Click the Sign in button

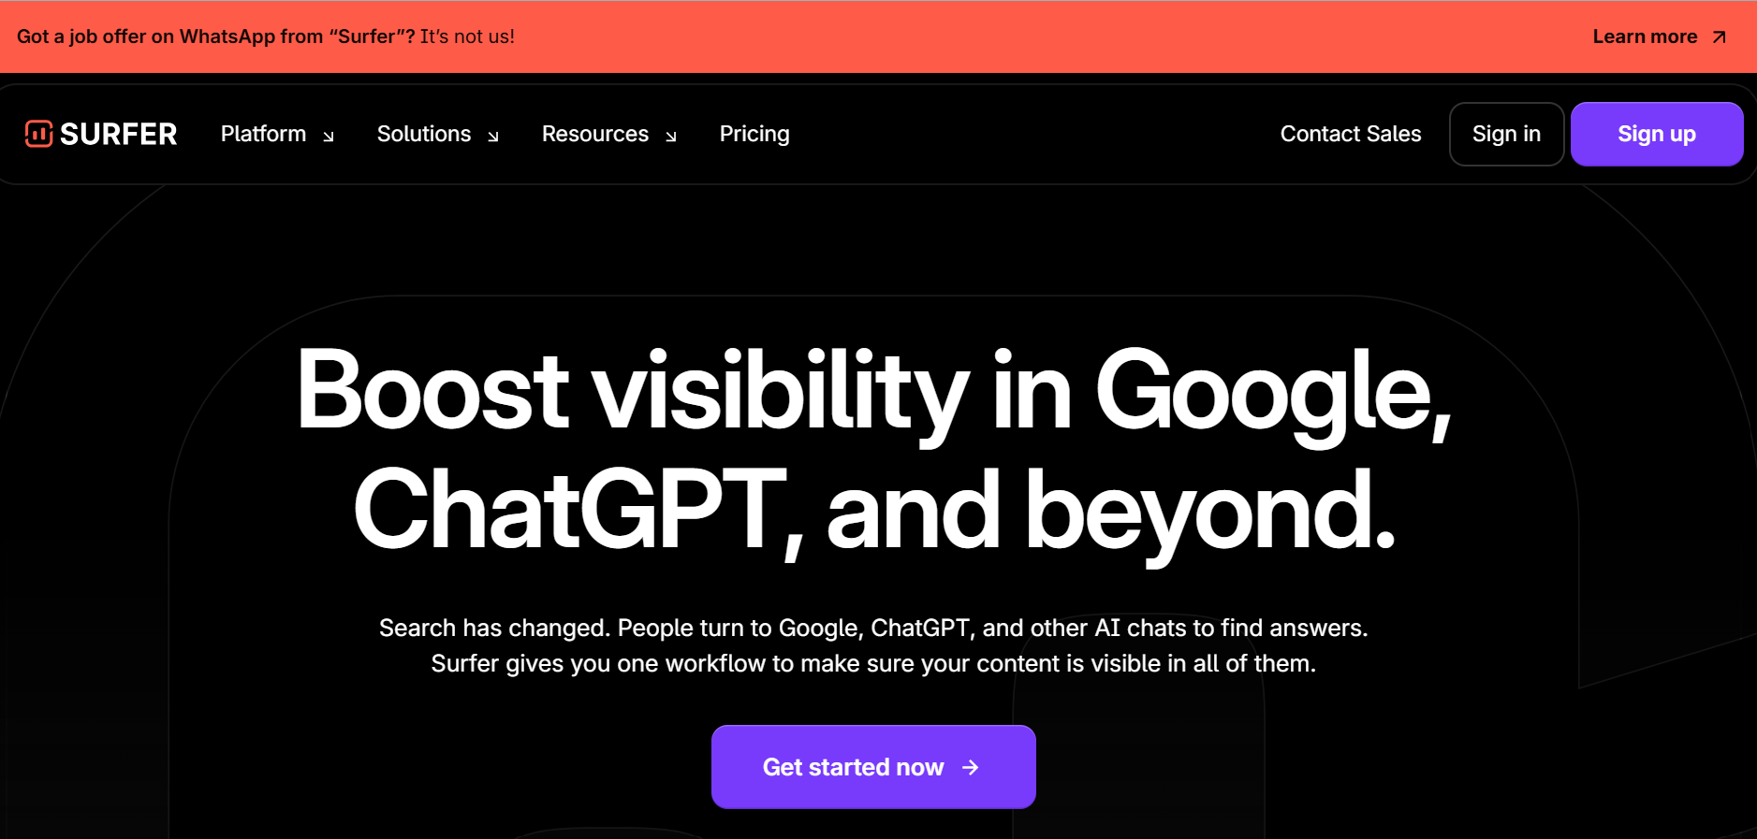coord(1506,134)
